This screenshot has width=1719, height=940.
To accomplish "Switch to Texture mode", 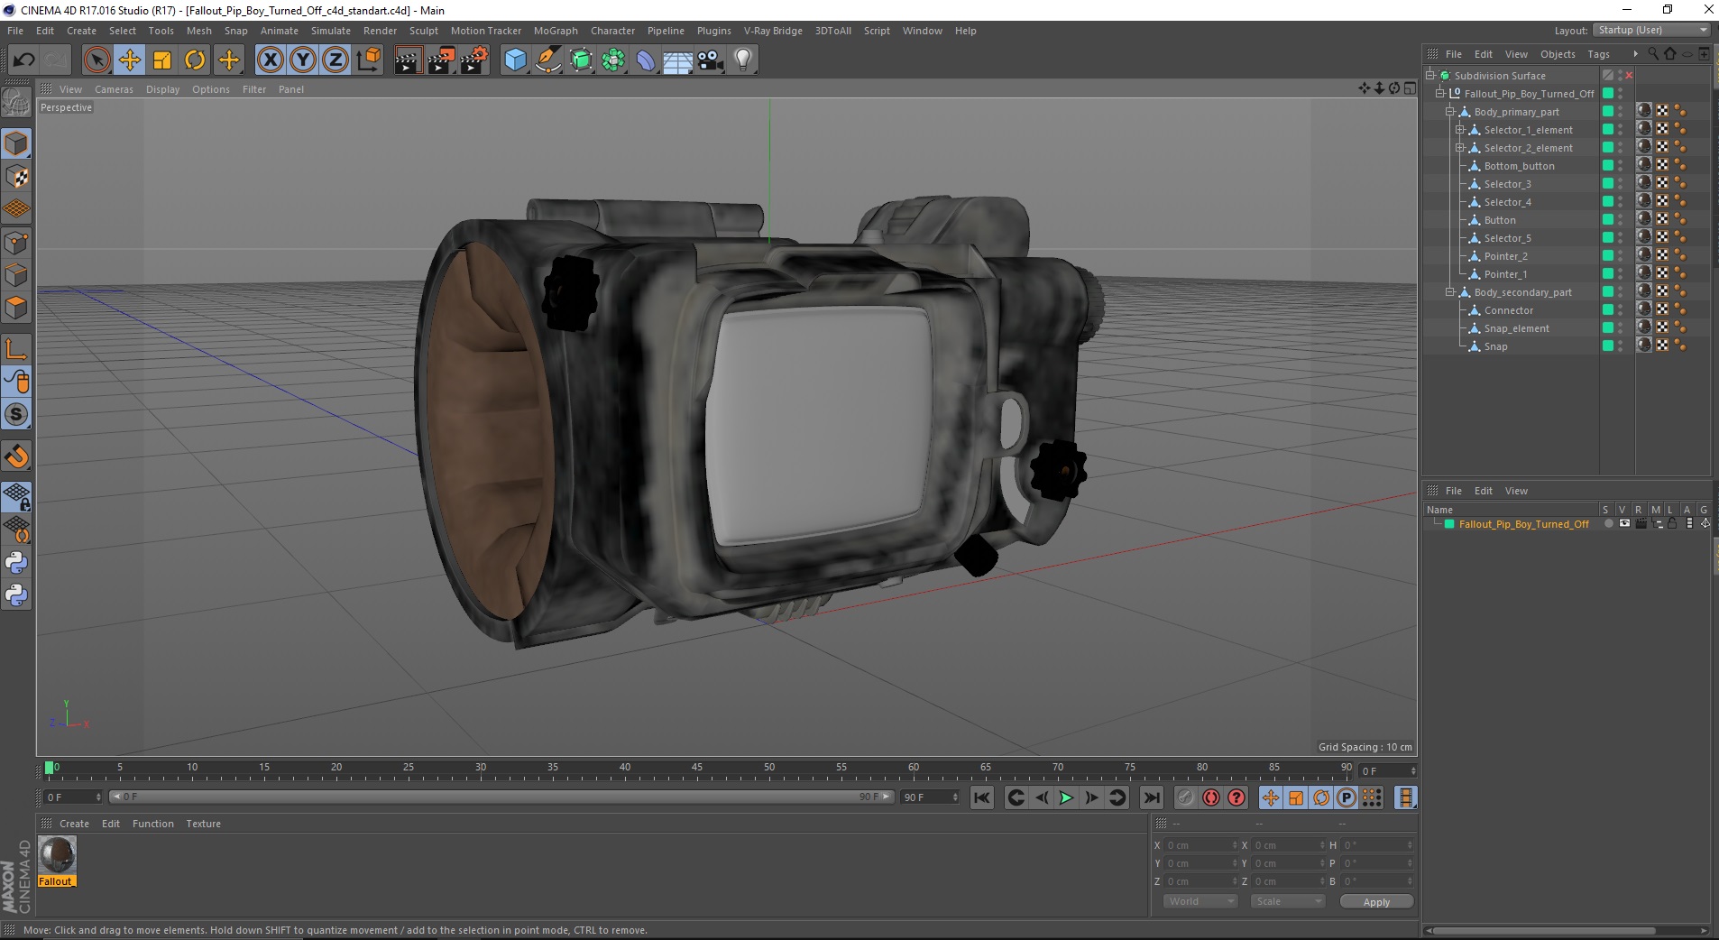I will pos(16,177).
